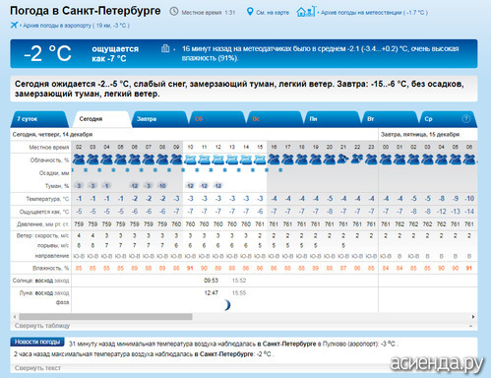Open the См. на карте link
This screenshot has width=491, height=378.
pyautogui.click(x=273, y=13)
